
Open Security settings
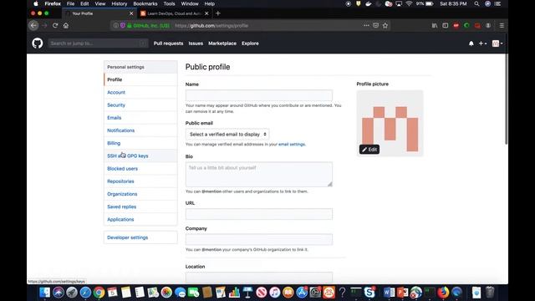pos(140,105)
